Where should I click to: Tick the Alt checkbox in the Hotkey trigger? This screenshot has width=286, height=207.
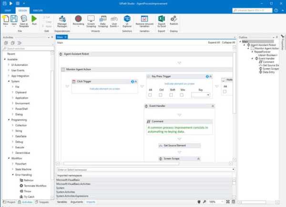pyautogui.click(x=225, y=92)
